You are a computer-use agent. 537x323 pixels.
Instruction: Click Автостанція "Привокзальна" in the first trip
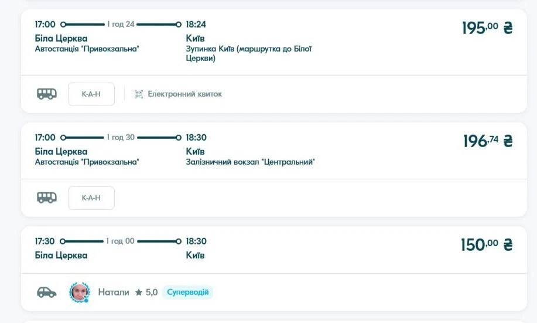tap(87, 49)
